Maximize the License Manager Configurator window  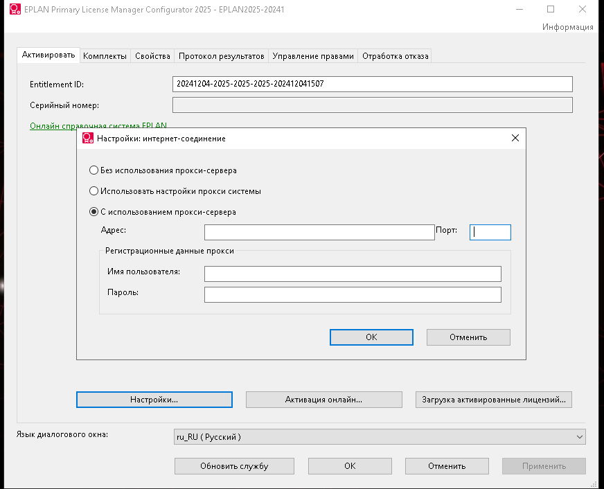(x=551, y=9)
